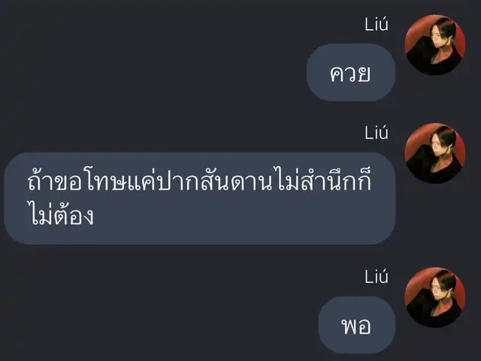481x361 pixels.
Task: View profile picture of the topmost message sender
Action: (x=435, y=45)
